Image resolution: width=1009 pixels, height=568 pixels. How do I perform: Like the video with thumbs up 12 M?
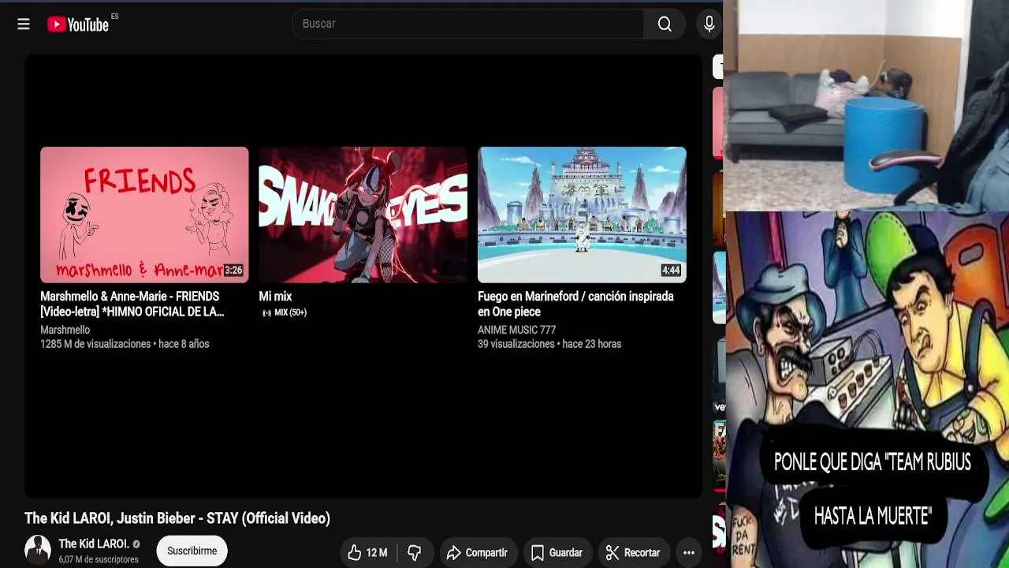coord(368,553)
